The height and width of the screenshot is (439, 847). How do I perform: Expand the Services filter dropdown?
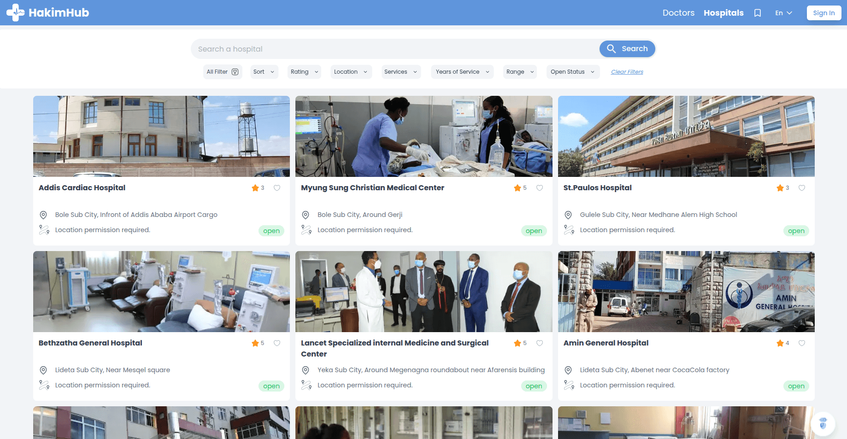[400, 72]
